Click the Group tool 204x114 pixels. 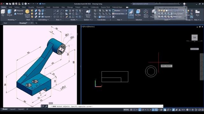point(187,13)
